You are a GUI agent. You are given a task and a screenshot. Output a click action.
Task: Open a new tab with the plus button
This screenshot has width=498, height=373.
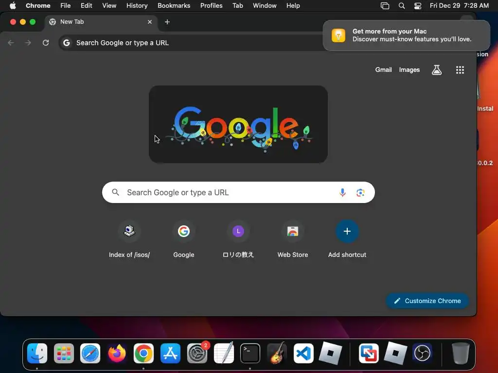pyautogui.click(x=167, y=22)
